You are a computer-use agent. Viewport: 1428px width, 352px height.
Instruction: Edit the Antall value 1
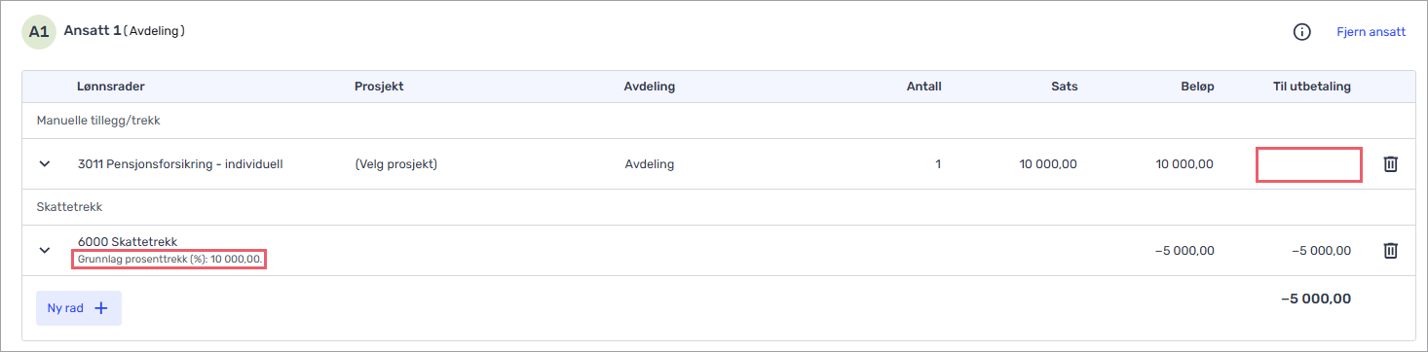coord(938,164)
